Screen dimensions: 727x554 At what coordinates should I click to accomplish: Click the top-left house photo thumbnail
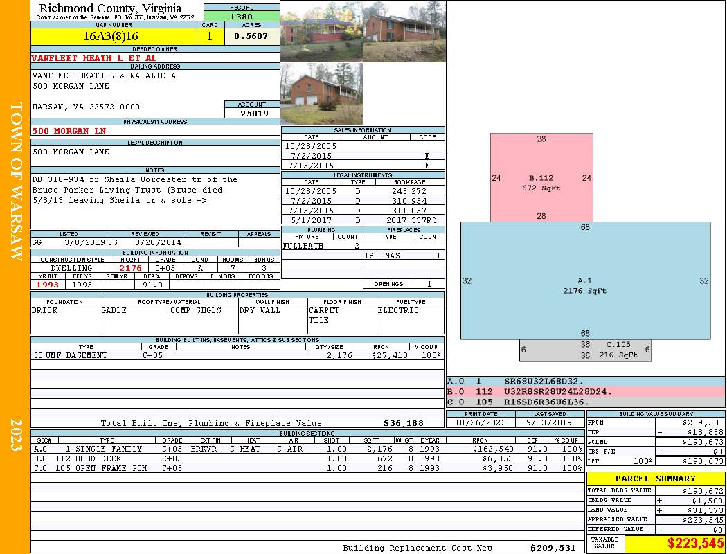tap(321, 32)
